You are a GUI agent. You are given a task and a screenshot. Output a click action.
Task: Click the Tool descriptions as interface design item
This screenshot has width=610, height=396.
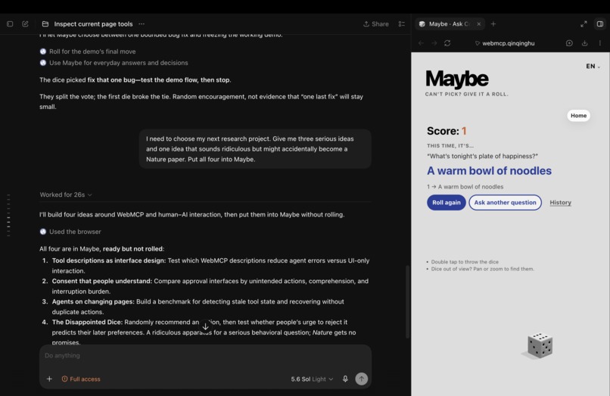point(210,266)
